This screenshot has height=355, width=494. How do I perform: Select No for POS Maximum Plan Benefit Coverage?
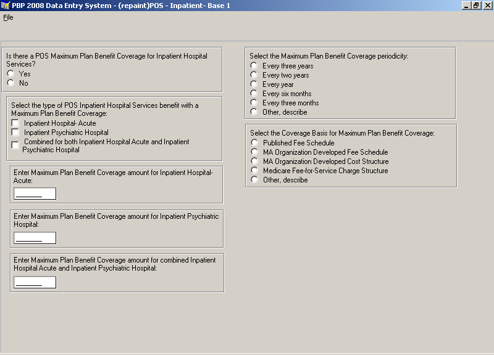pos(10,83)
